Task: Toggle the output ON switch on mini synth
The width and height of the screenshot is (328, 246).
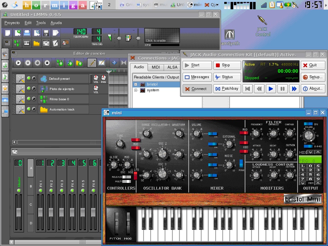Action: point(308,124)
